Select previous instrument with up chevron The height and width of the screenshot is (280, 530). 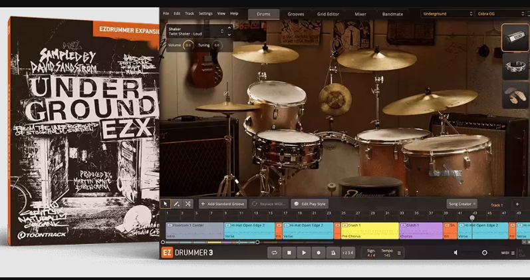coord(229,28)
